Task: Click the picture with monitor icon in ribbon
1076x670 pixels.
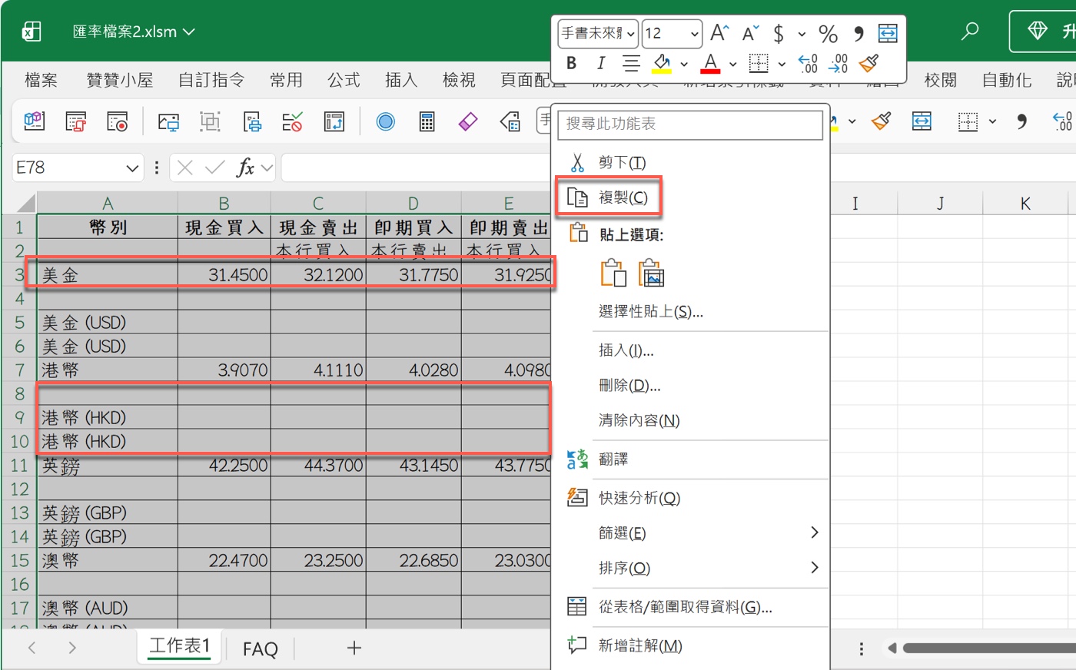Action: (x=168, y=121)
